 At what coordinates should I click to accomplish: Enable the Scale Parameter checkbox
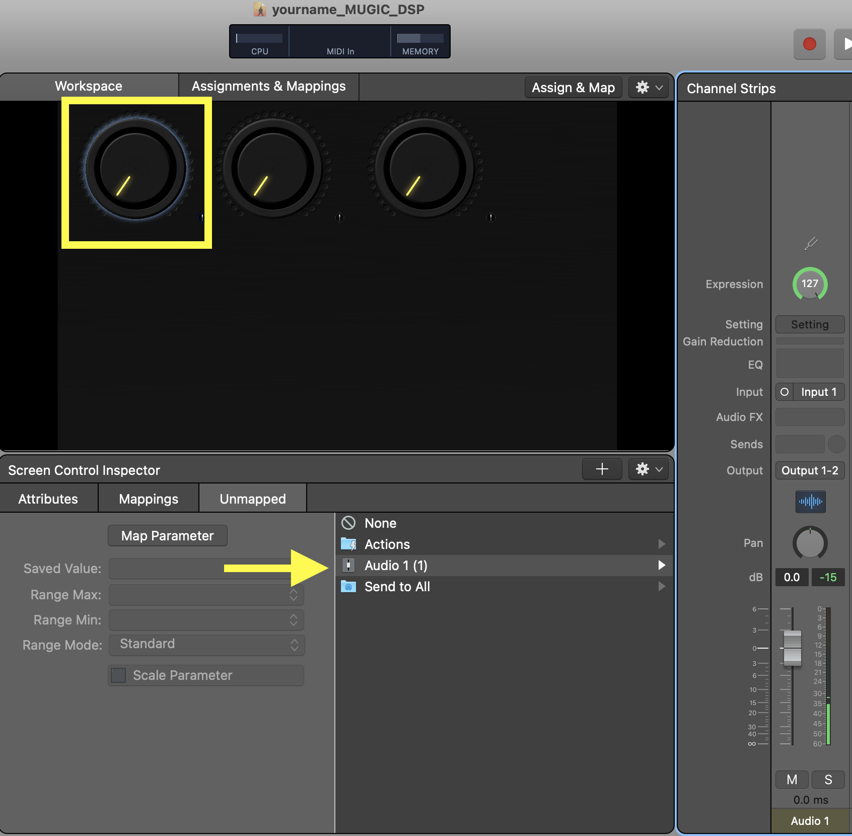coord(119,675)
